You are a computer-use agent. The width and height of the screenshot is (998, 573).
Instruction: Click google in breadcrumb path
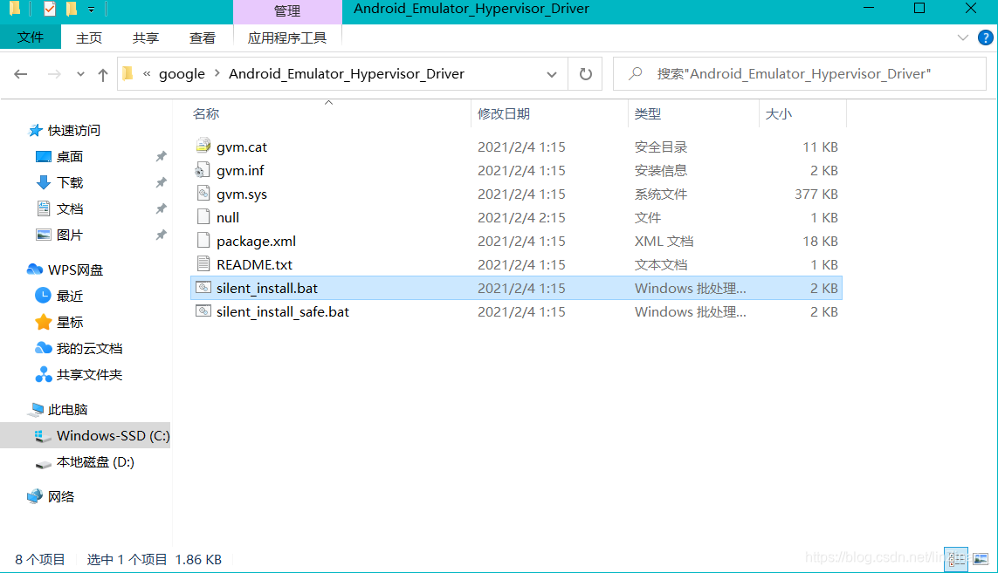tap(182, 74)
